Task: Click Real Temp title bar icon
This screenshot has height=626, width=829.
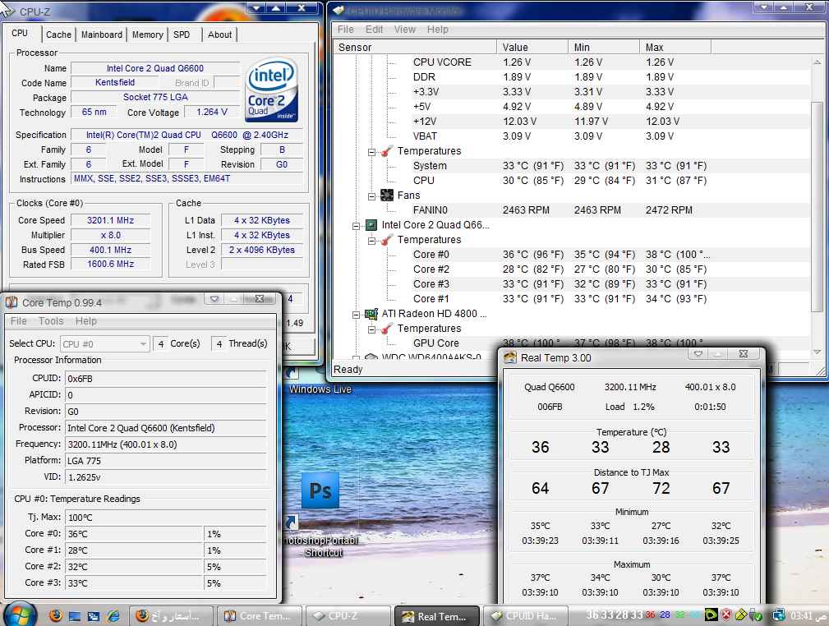Action: [510, 357]
